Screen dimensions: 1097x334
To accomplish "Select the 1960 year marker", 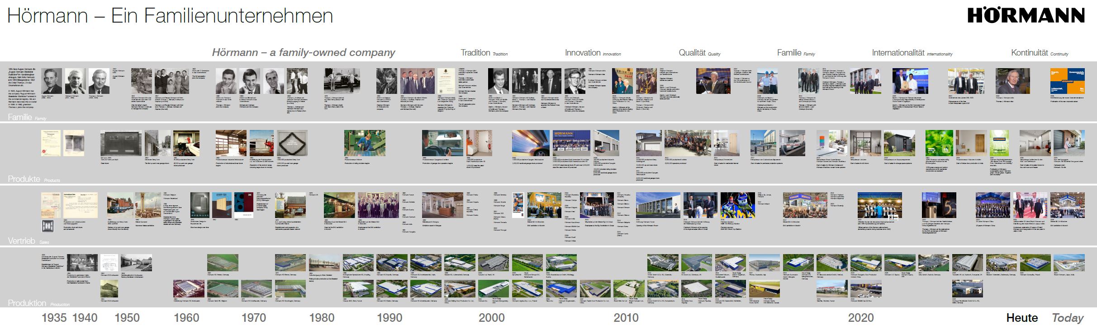I will [187, 318].
